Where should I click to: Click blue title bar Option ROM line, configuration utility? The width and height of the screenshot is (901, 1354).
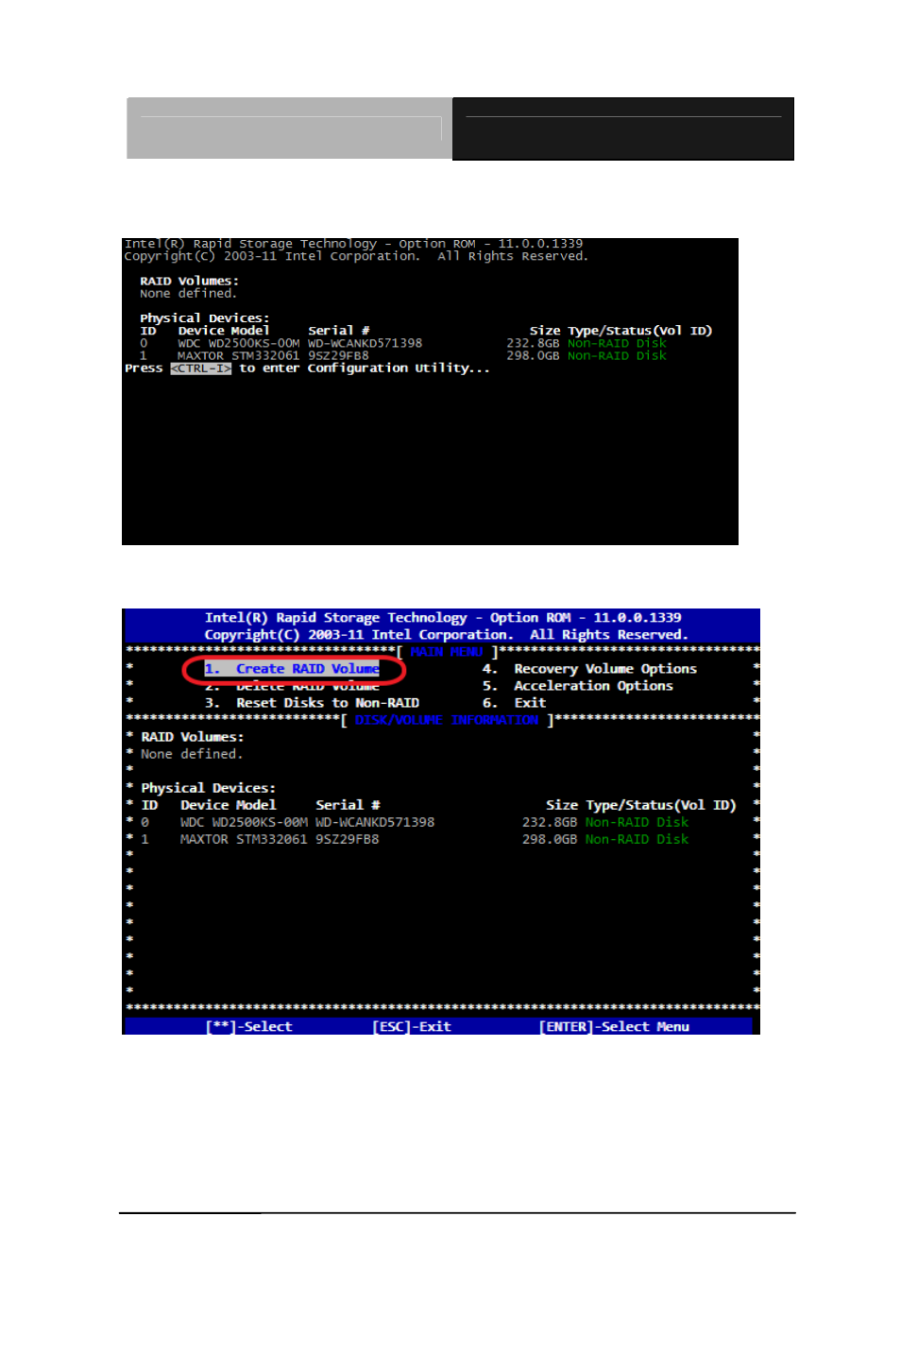click(x=443, y=618)
